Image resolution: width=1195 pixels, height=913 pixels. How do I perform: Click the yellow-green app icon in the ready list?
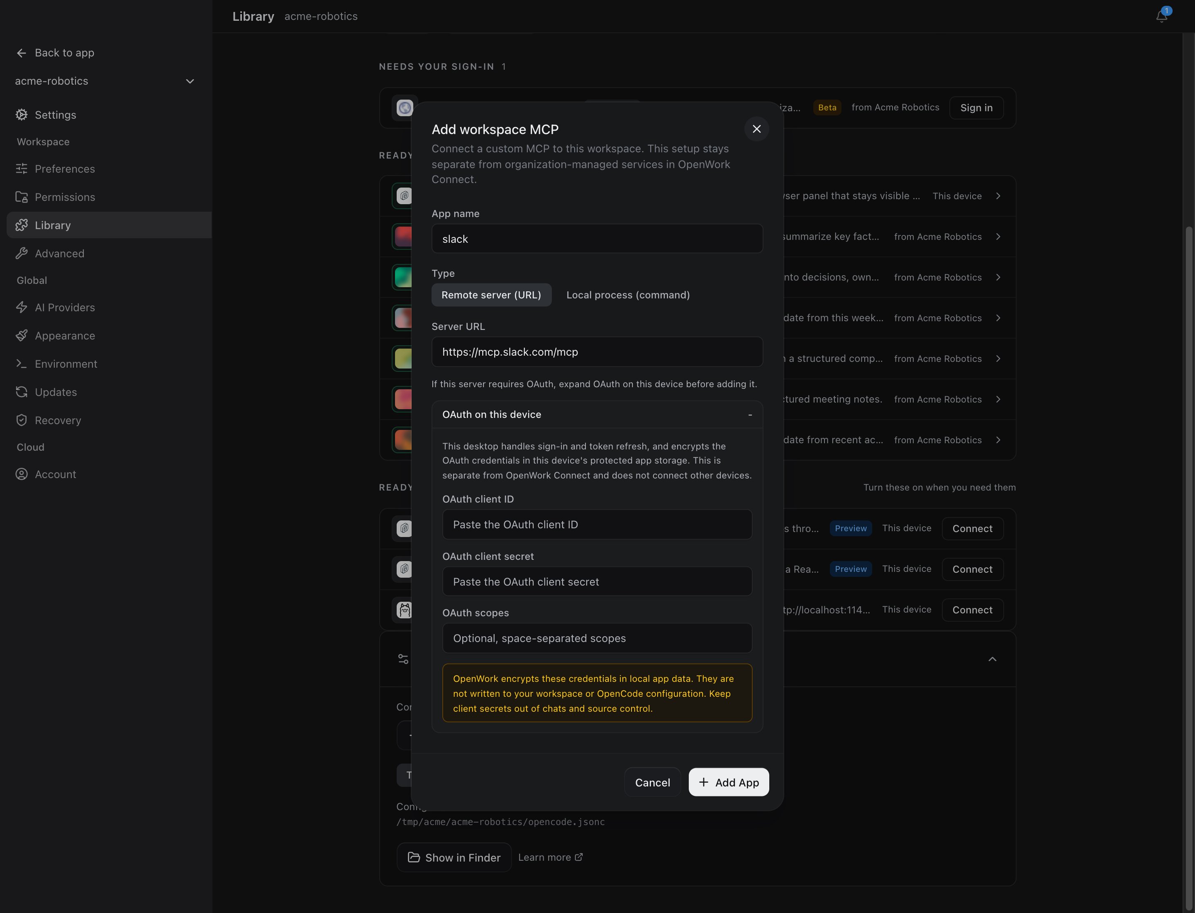tap(403, 359)
